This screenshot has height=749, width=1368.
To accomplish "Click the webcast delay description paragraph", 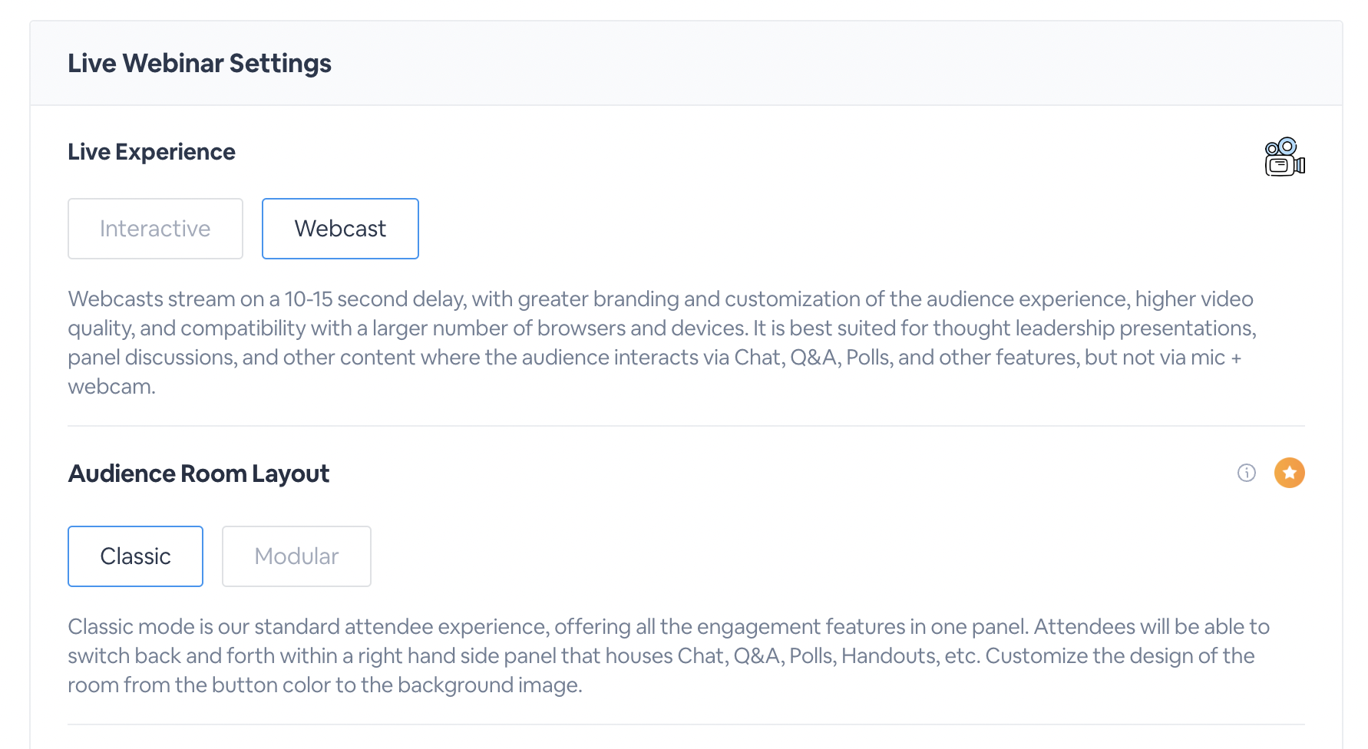I will pos(660,342).
